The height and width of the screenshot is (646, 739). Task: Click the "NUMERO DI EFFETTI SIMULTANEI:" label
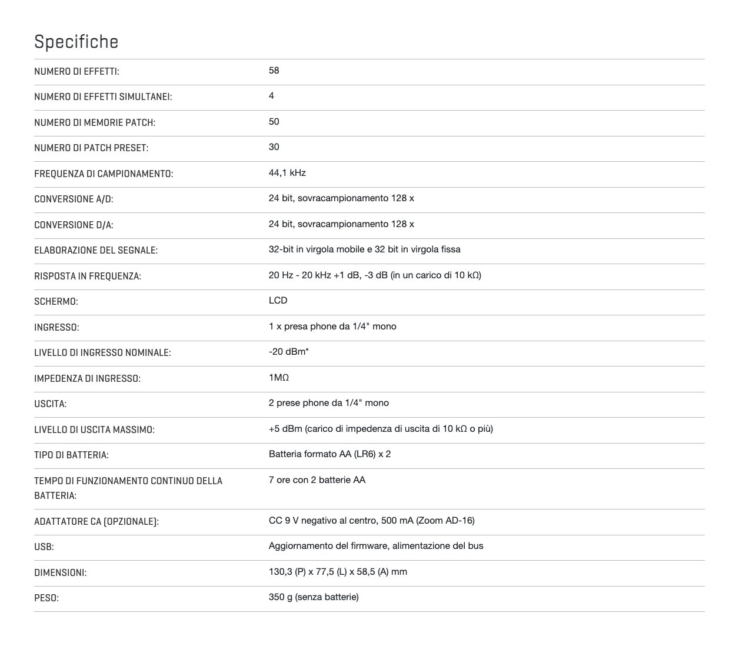[x=103, y=97]
